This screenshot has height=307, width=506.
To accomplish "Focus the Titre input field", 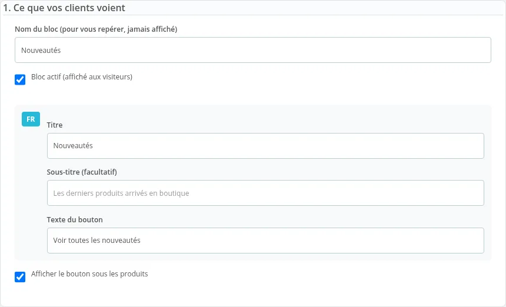I will pos(265,146).
